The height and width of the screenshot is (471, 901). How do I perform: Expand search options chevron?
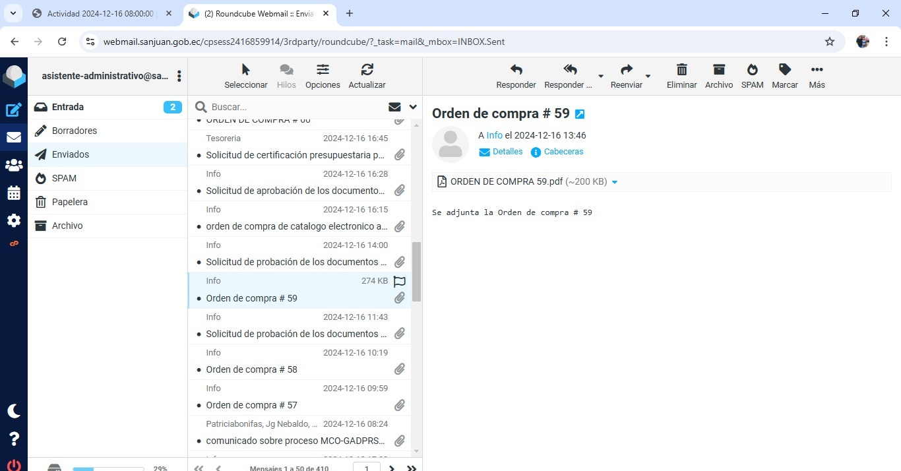click(413, 107)
